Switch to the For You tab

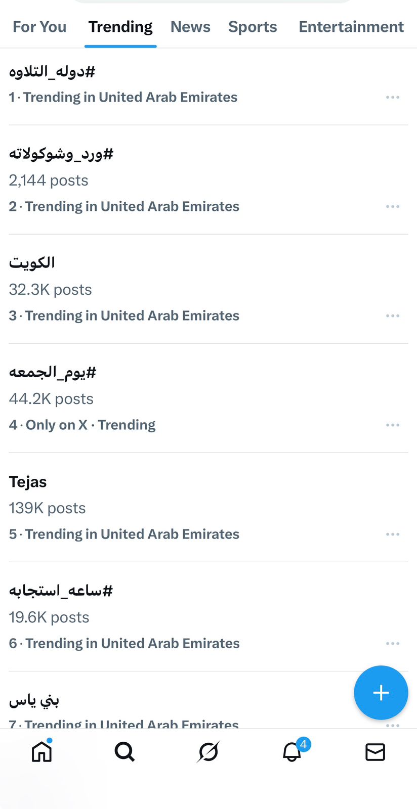click(x=39, y=27)
